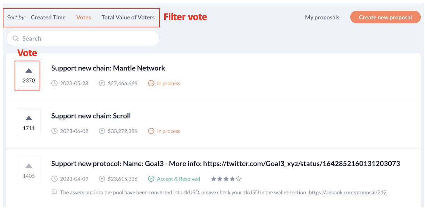Click into the Search input field

point(83,38)
